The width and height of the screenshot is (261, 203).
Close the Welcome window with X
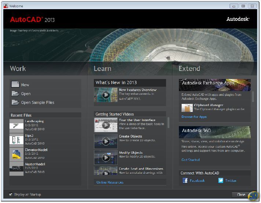click(x=252, y=6)
